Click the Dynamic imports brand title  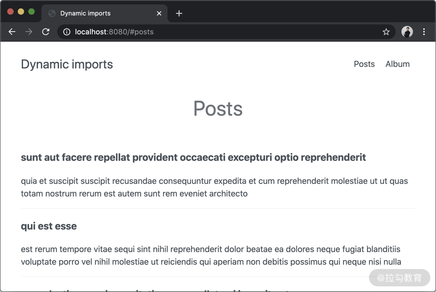(x=67, y=64)
